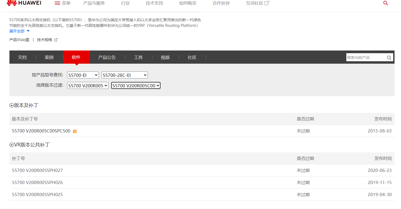Collapse the VR版本公共补丁 section
Image resolution: width=401 pixels, height=209 pixels.
(x=11, y=145)
